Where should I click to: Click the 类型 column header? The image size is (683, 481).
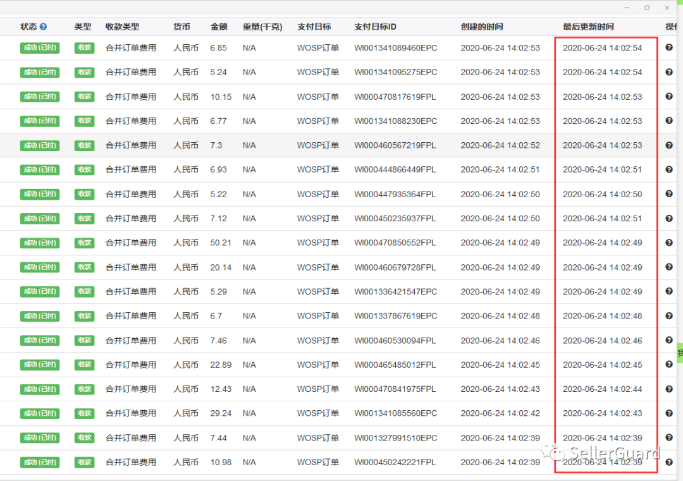tap(83, 27)
